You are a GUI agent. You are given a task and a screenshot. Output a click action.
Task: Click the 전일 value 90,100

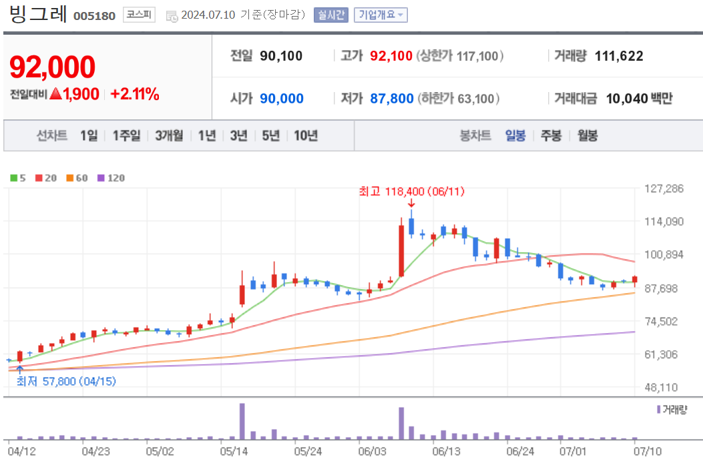tap(281, 56)
